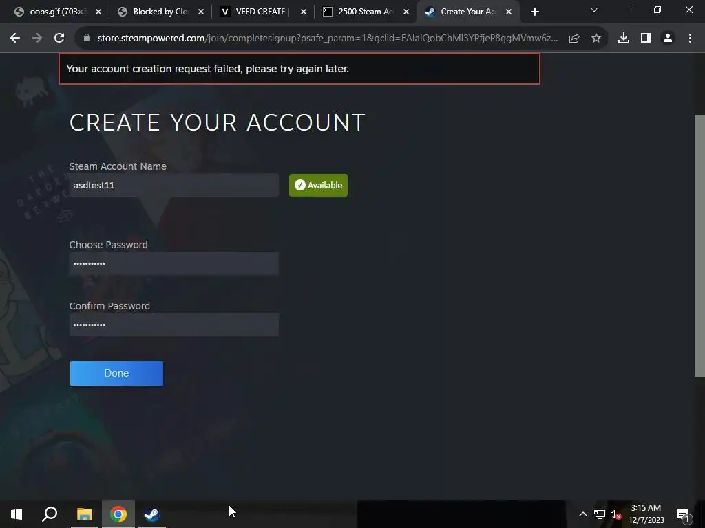Close the oops.gif tab
The image size is (705, 528).
(98, 12)
